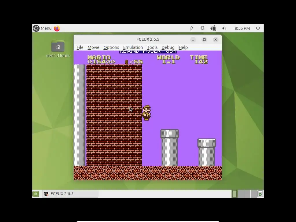Switch to the first workspace in the switcher
Viewport: 296px width, 222px height.
235,194
